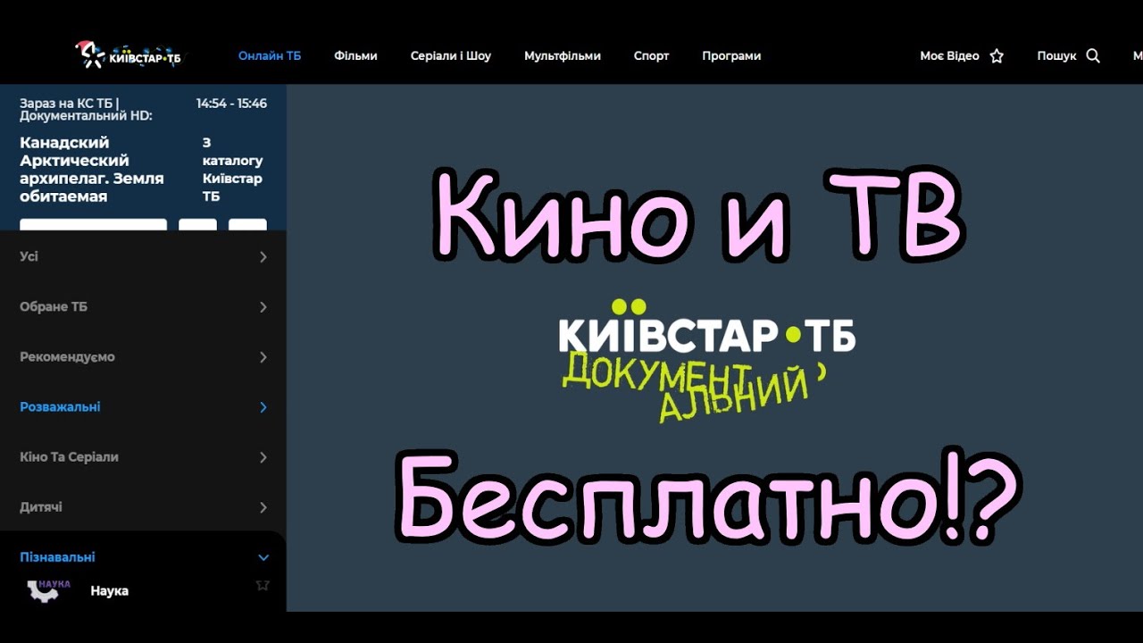Expand the Дитячі category

(x=143, y=506)
